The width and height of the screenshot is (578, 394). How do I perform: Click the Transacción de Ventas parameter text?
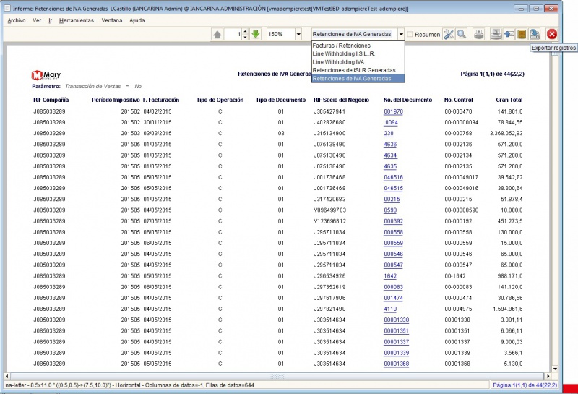click(93, 86)
